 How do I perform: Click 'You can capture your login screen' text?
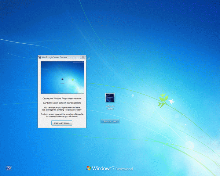(62, 109)
